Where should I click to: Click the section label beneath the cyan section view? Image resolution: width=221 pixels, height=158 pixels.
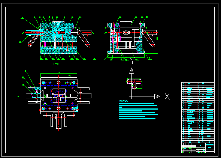[x=56, y=64]
